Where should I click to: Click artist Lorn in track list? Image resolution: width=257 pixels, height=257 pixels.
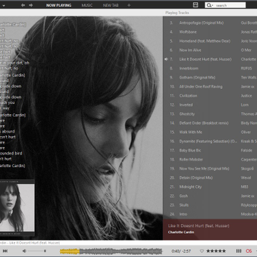[245, 105]
